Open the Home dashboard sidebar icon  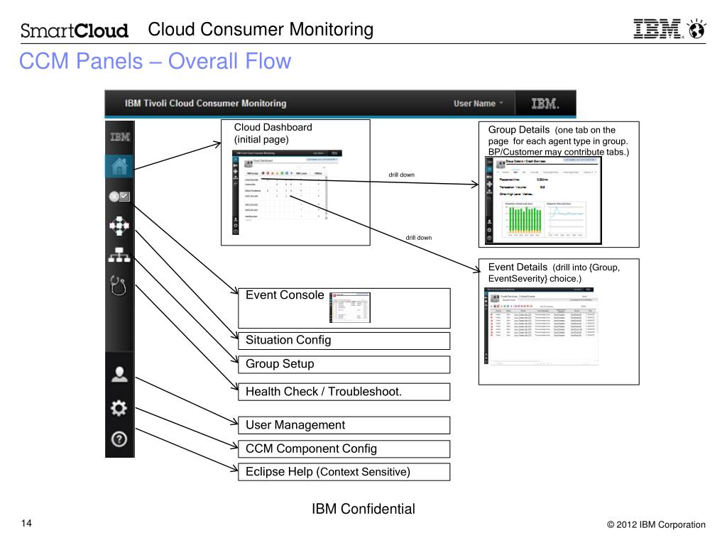(119, 166)
